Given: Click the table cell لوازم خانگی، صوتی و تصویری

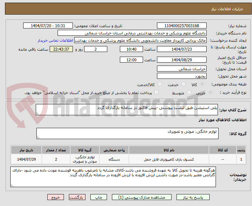Looking at the screenshot, I should [x=85, y=159].
